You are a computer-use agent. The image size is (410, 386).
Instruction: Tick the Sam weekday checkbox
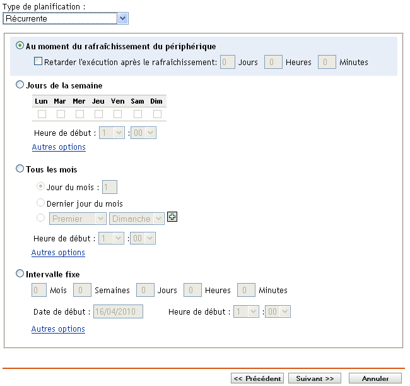coord(138,114)
